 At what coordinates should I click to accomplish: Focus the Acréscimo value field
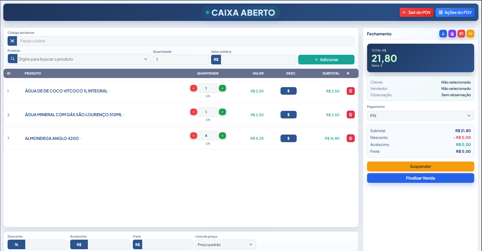(x=109, y=244)
